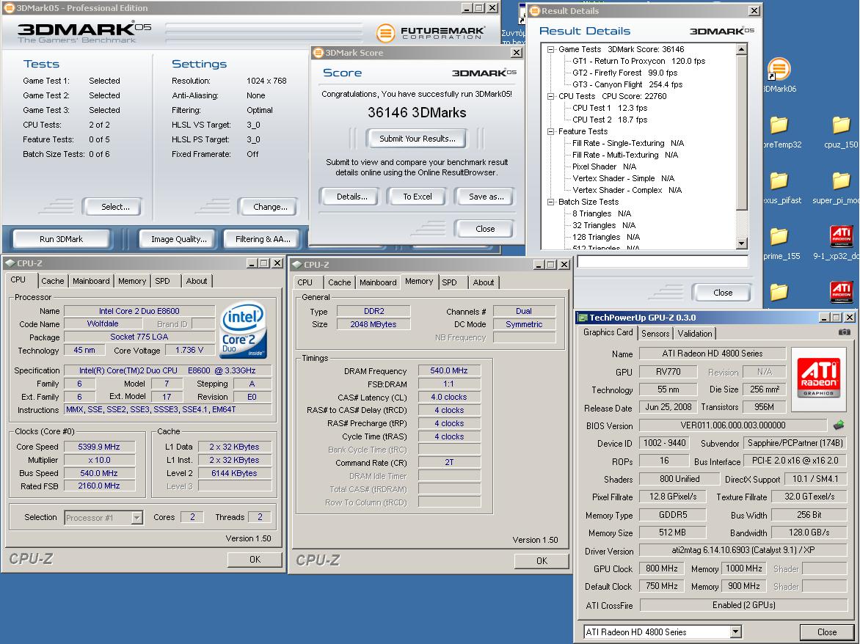Switch to Mainboard tab in left CPU-Z window
860x644 pixels.
[x=91, y=281]
